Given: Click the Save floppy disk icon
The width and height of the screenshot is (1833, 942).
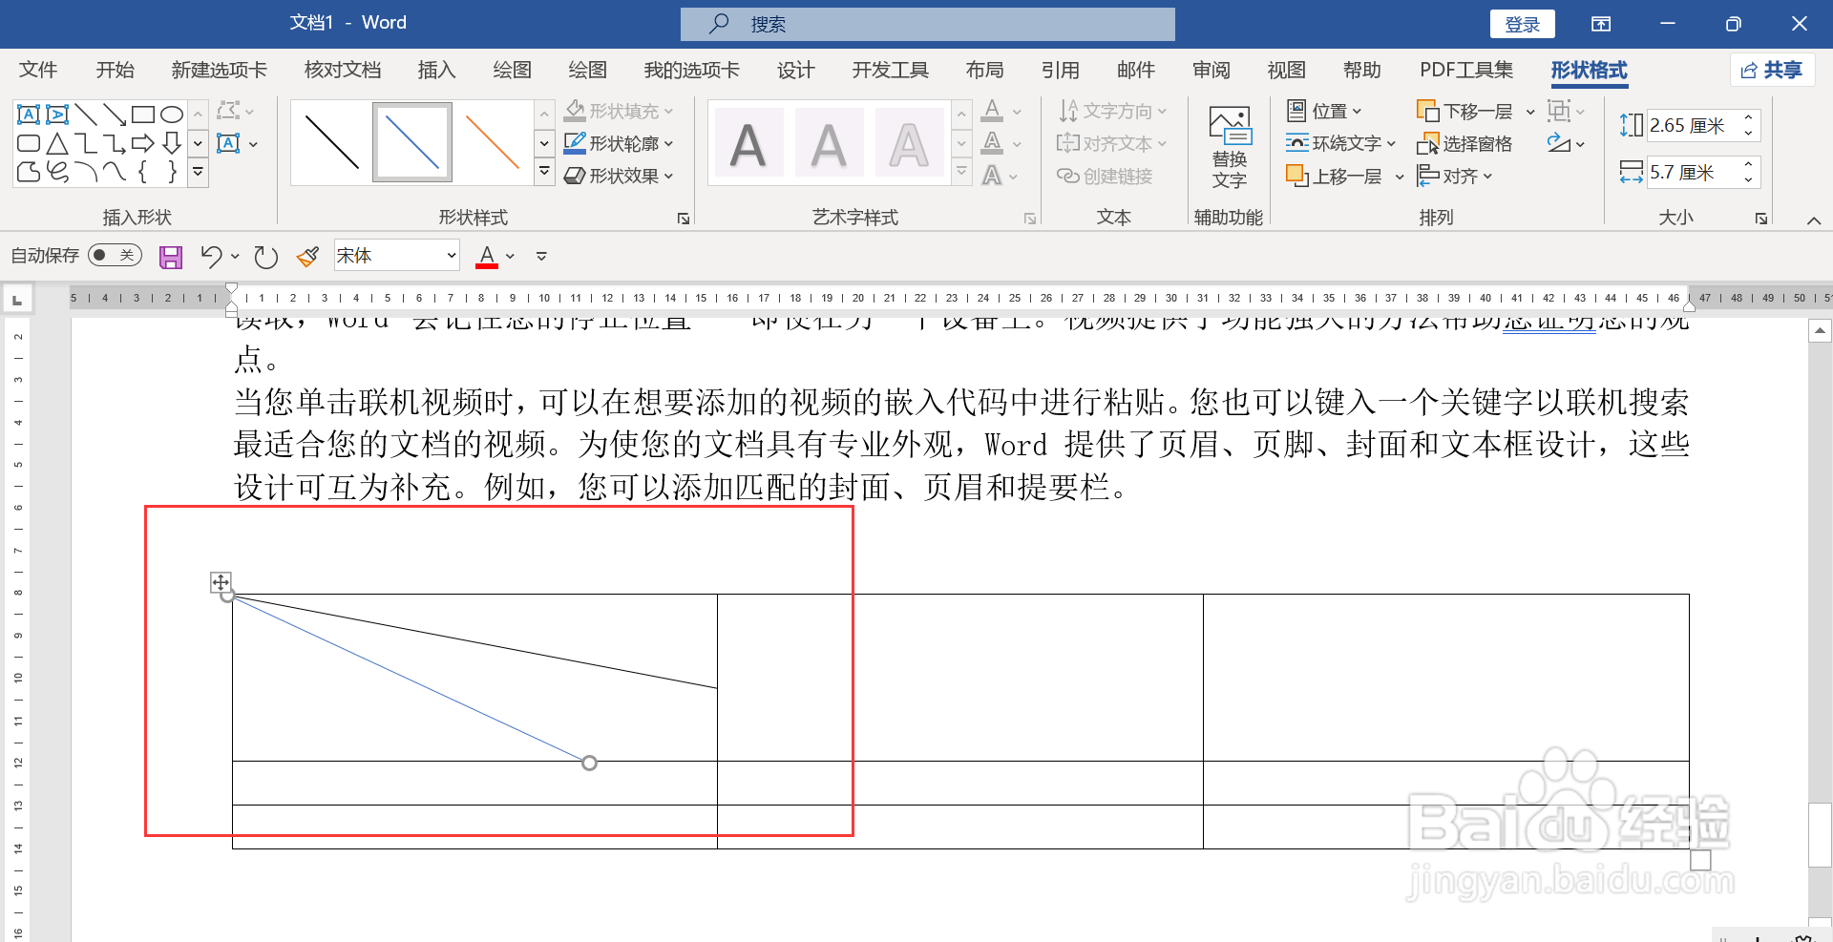Looking at the screenshot, I should tap(171, 257).
